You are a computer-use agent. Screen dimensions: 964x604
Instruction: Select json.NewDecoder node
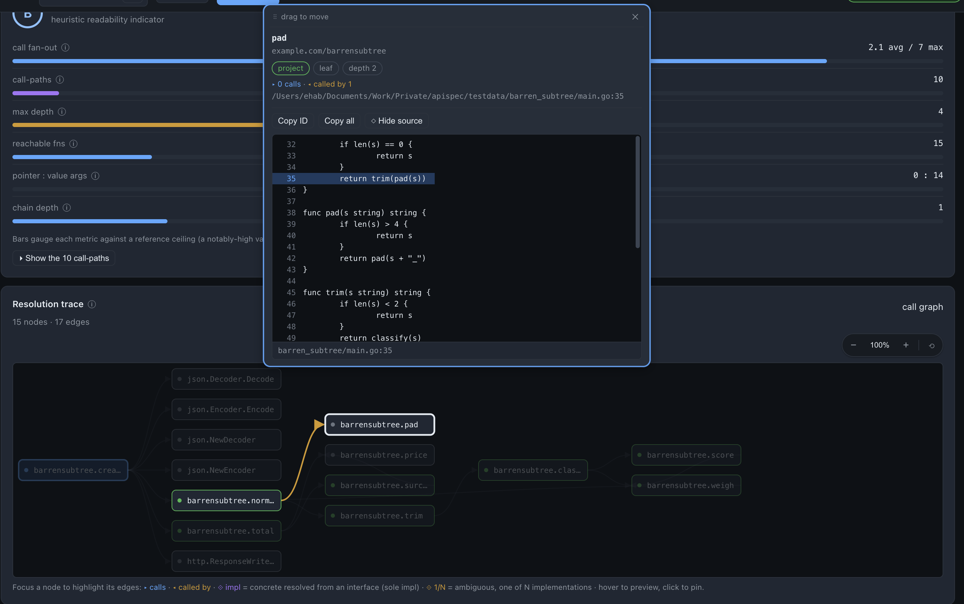tap(226, 440)
